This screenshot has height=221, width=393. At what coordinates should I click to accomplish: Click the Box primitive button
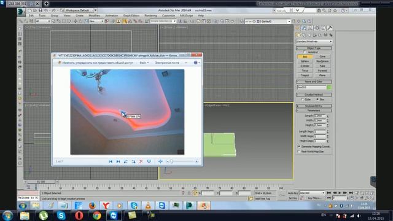pyautogui.click(x=305, y=56)
